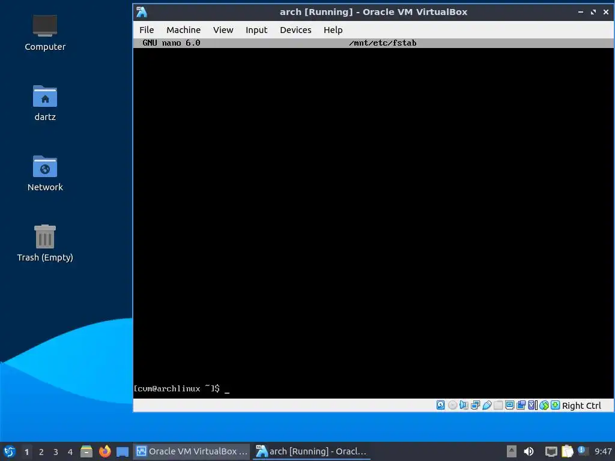Screen dimensions: 615x461
Task: Select the arch [Running] taskbar entry
Action: pos(311,451)
